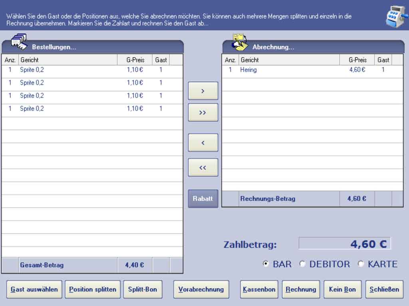The width and height of the screenshot is (409, 306).
Task: Click Gast auswählen button
Action: [34, 289]
